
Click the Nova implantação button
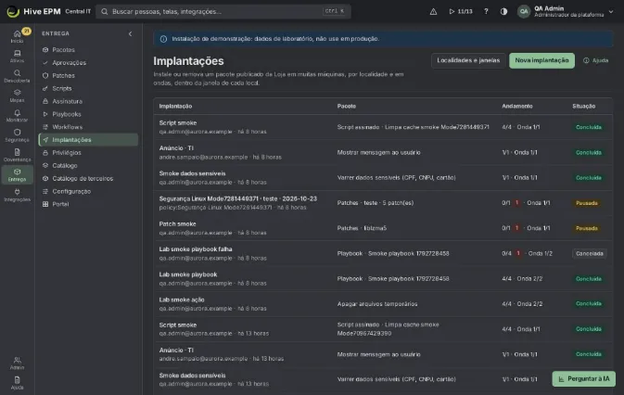tap(541, 60)
